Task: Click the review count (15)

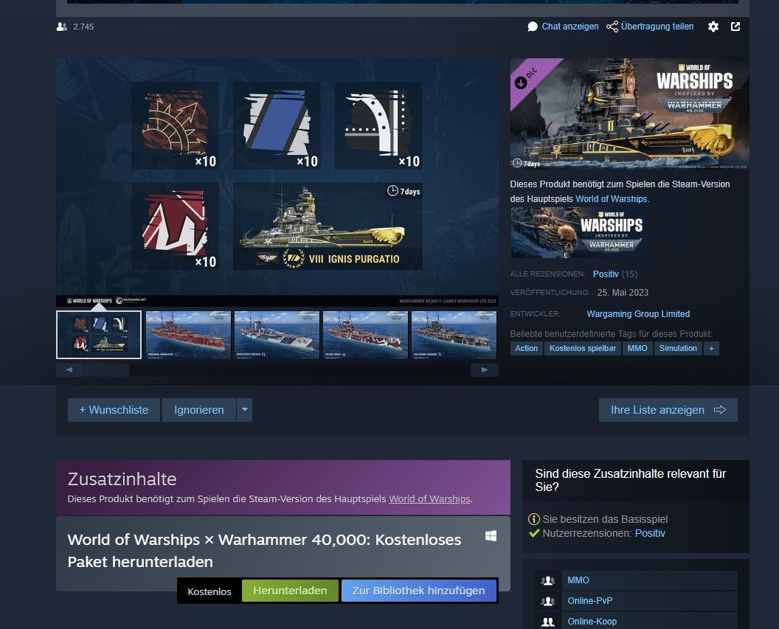Action: point(629,274)
